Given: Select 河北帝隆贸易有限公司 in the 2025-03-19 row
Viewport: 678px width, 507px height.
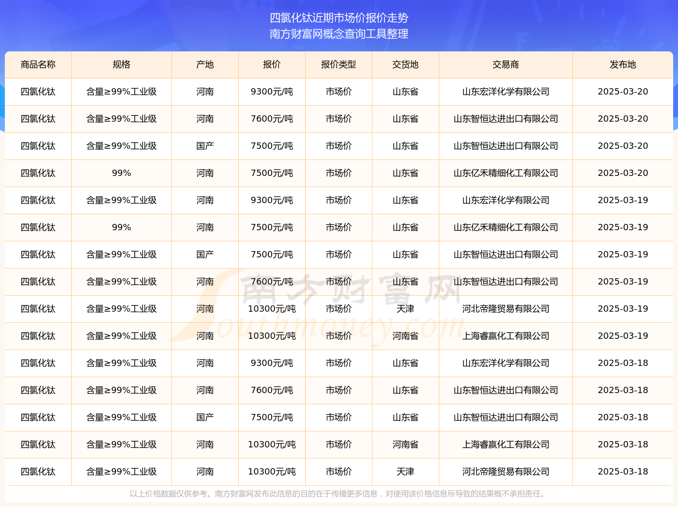Looking at the screenshot, I should point(506,309).
